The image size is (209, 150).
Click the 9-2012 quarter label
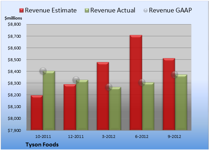coord(175,136)
